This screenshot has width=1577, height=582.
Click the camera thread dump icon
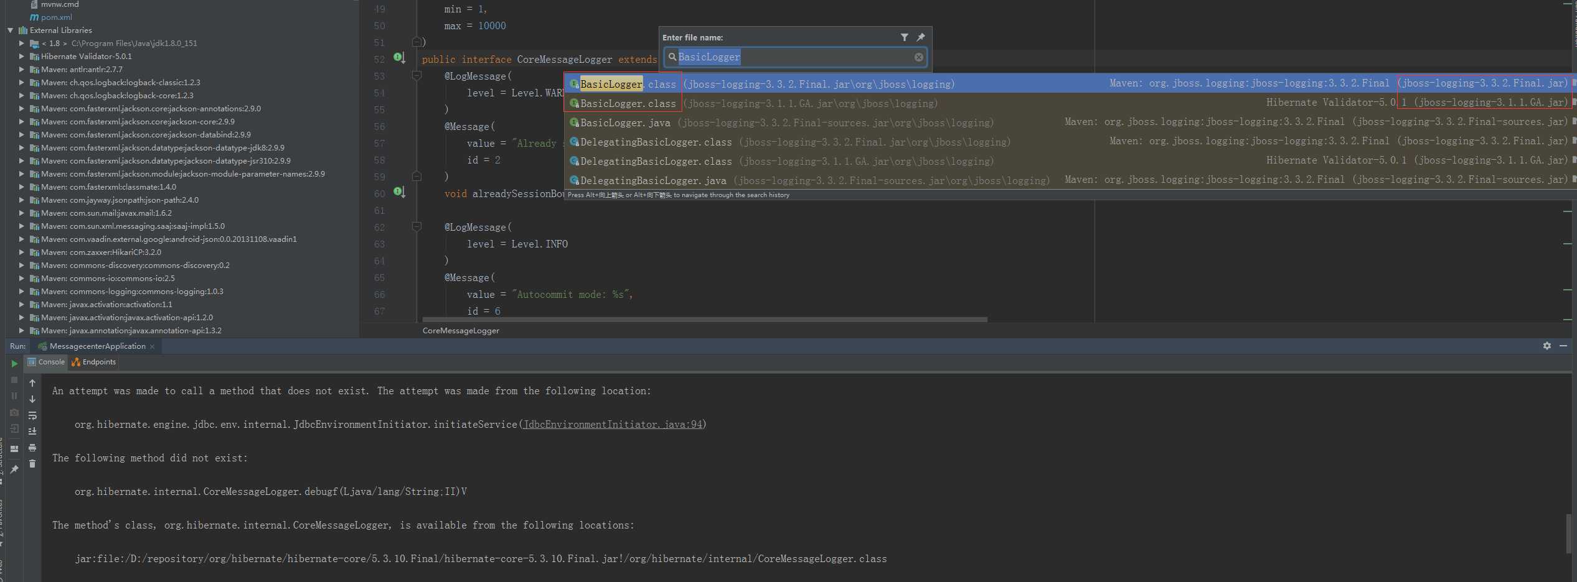coord(14,412)
